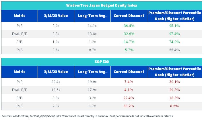Image resolution: width=204 pixels, height=121 pixels.
Task: Click the 95.1% percentile rank value
Action: click(174, 26)
